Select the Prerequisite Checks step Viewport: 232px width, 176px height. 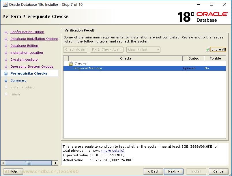pyautogui.click(x=29, y=73)
